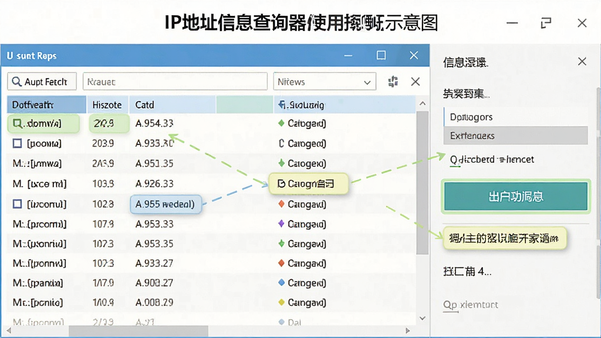
Task: Close the U sunt Reps window
Action: tap(414, 55)
